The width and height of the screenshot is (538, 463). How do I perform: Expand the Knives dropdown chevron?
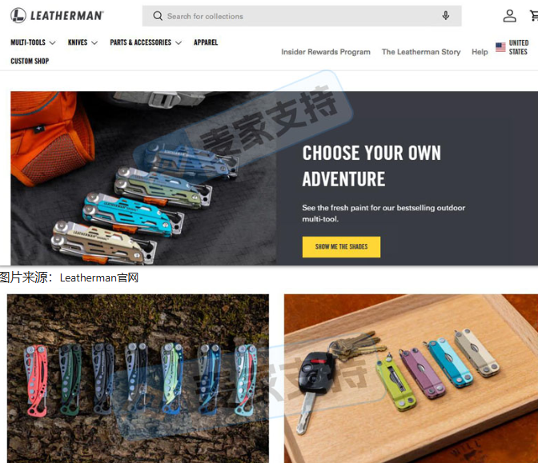coord(94,43)
